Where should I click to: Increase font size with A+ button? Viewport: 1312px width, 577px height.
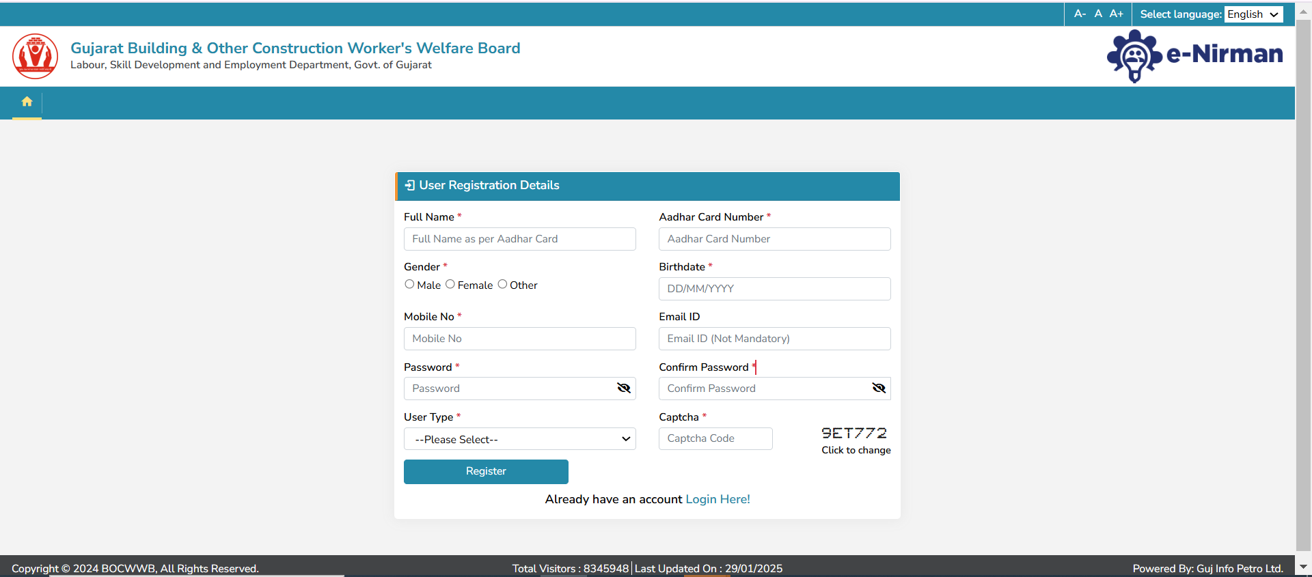click(1117, 14)
